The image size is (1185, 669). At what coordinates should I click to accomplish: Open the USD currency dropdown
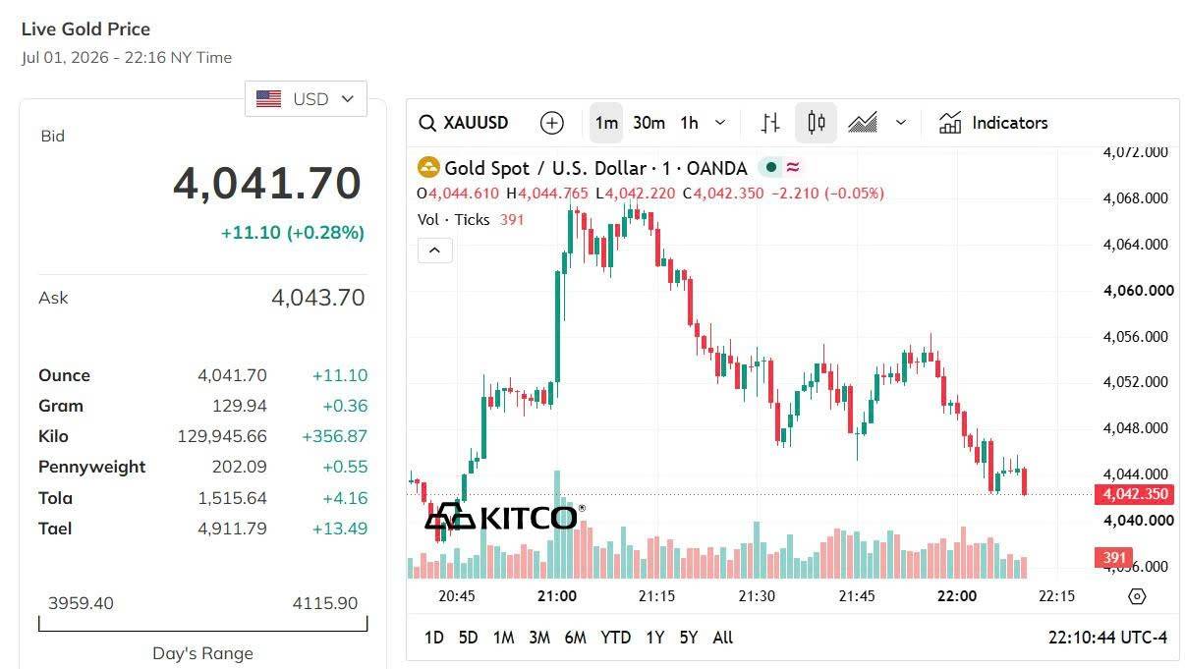tap(306, 98)
